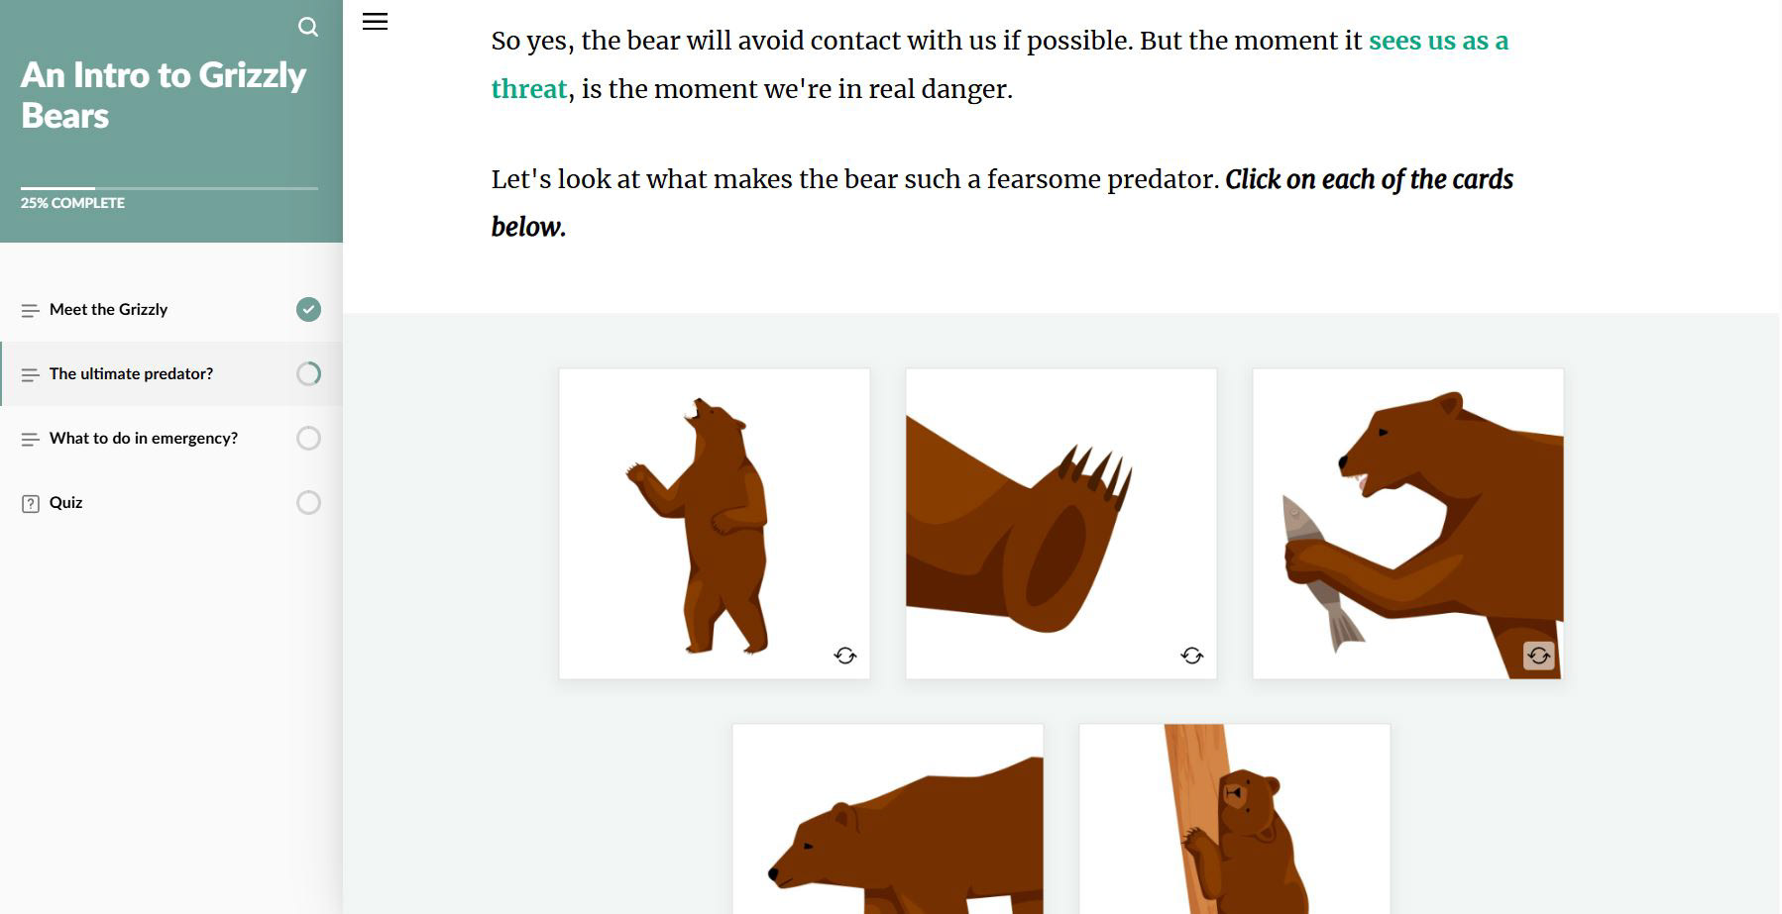1782x914 pixels.
Task: Click flip icon on standing bear card
Action: (x=844, y=656)
